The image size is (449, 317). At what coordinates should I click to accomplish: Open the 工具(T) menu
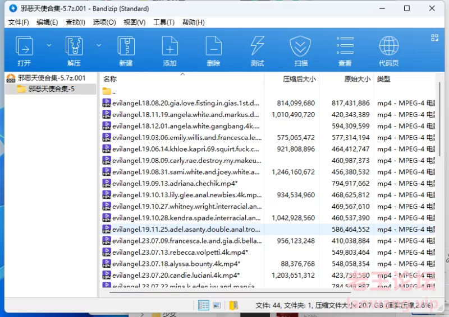click(x=164, y=22)
